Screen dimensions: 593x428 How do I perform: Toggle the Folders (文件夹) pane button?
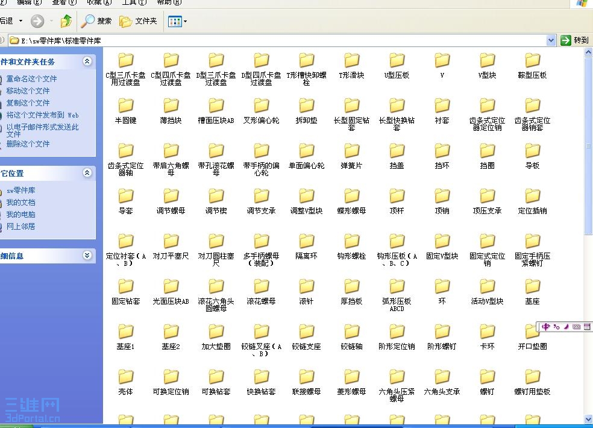point(138,21)
